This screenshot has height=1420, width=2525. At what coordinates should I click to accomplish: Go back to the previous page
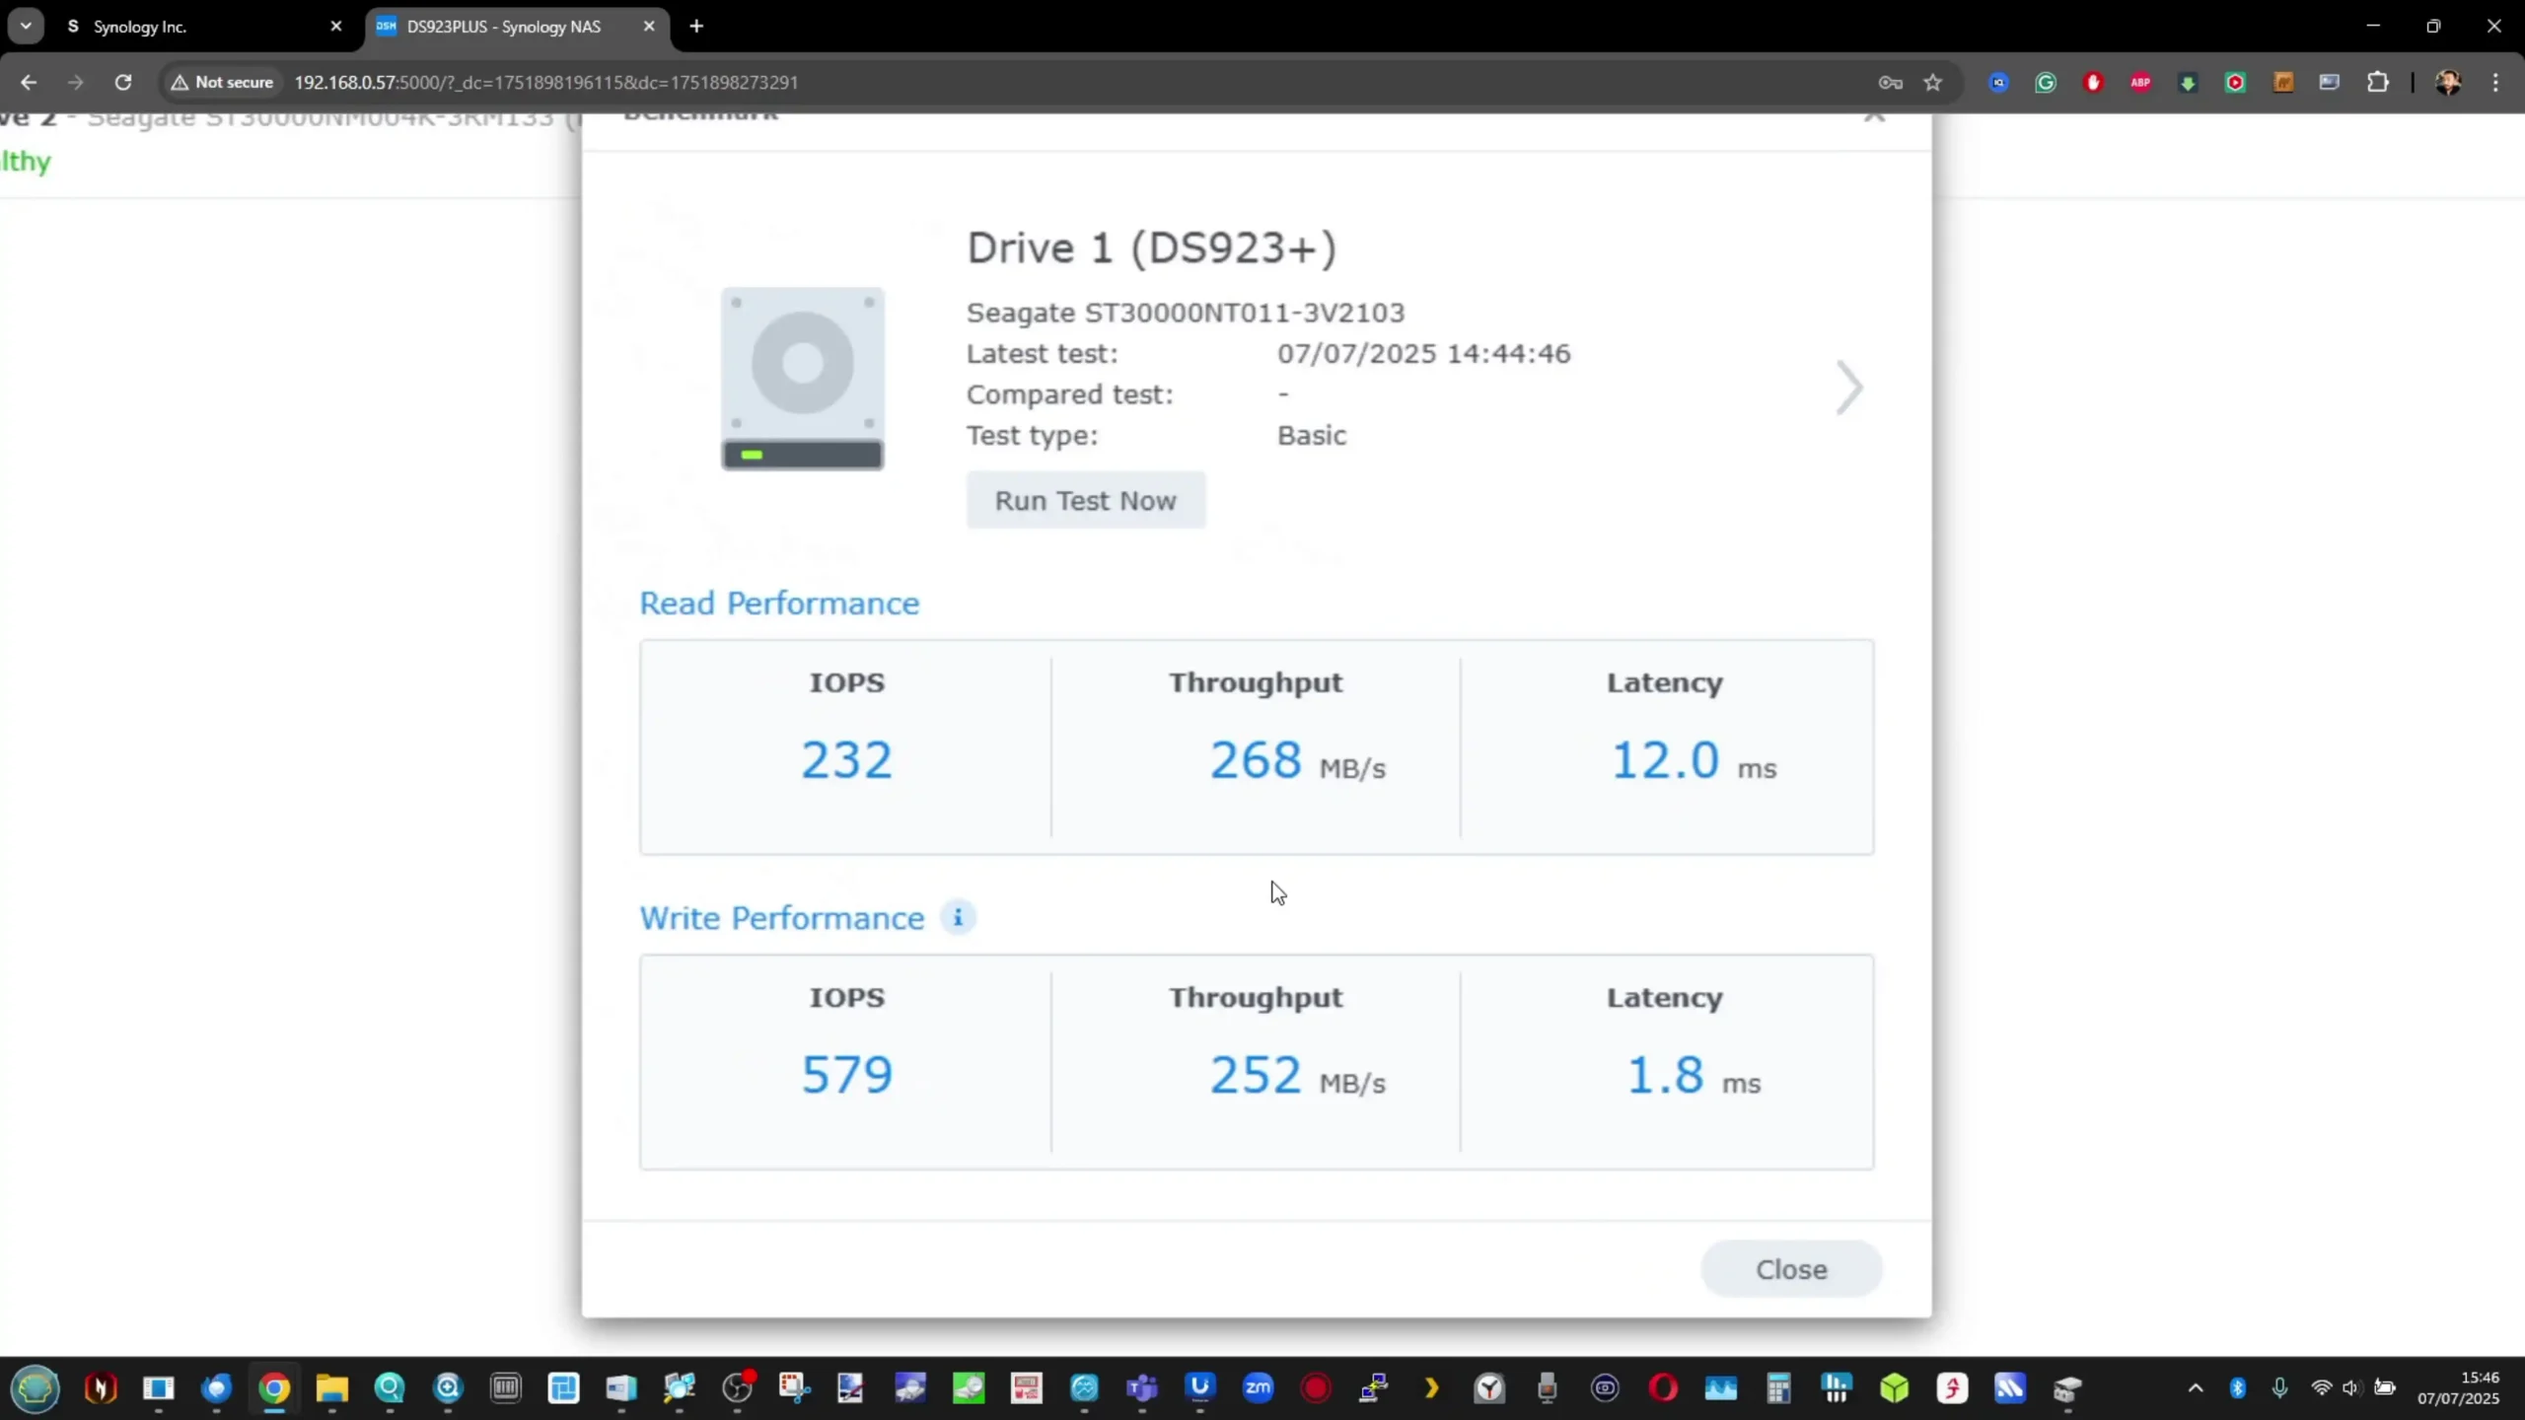tap(29, 82)
